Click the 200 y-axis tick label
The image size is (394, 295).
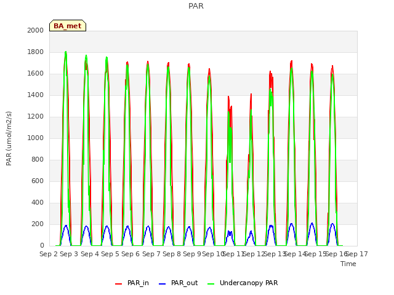(38, 224)
